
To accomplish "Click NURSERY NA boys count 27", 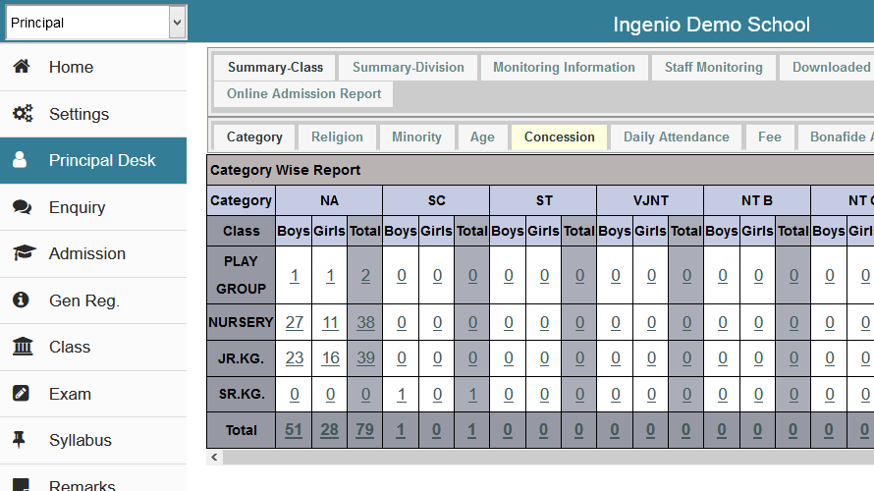I will tap(295, 323).
